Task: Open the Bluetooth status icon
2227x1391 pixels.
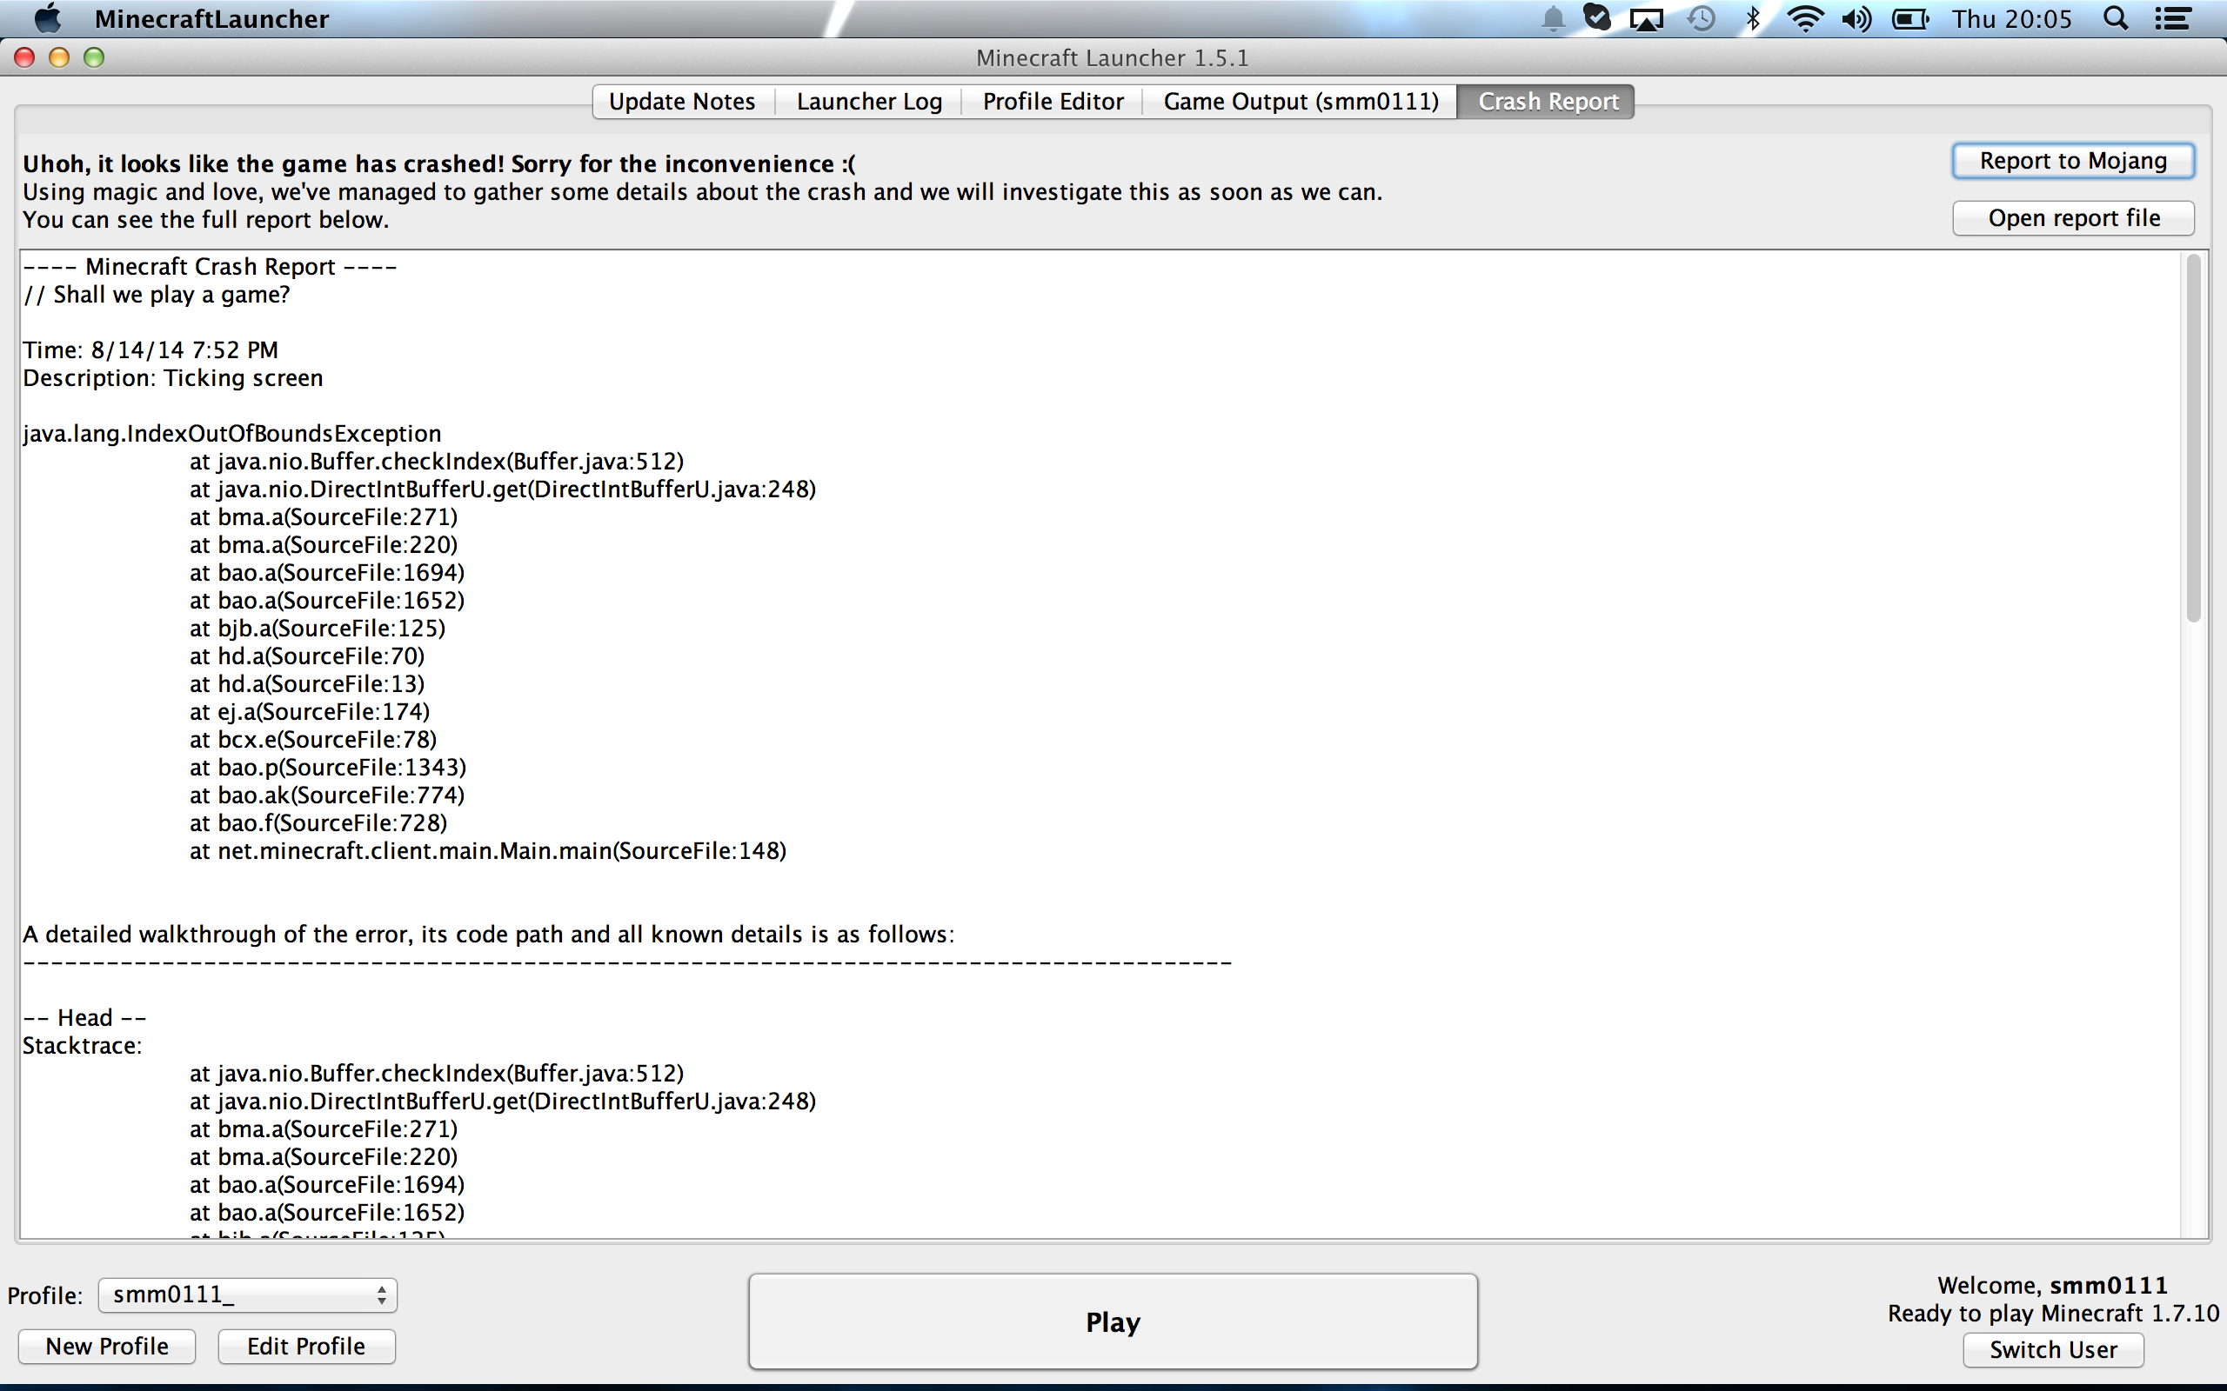Action: [1753, 18]
